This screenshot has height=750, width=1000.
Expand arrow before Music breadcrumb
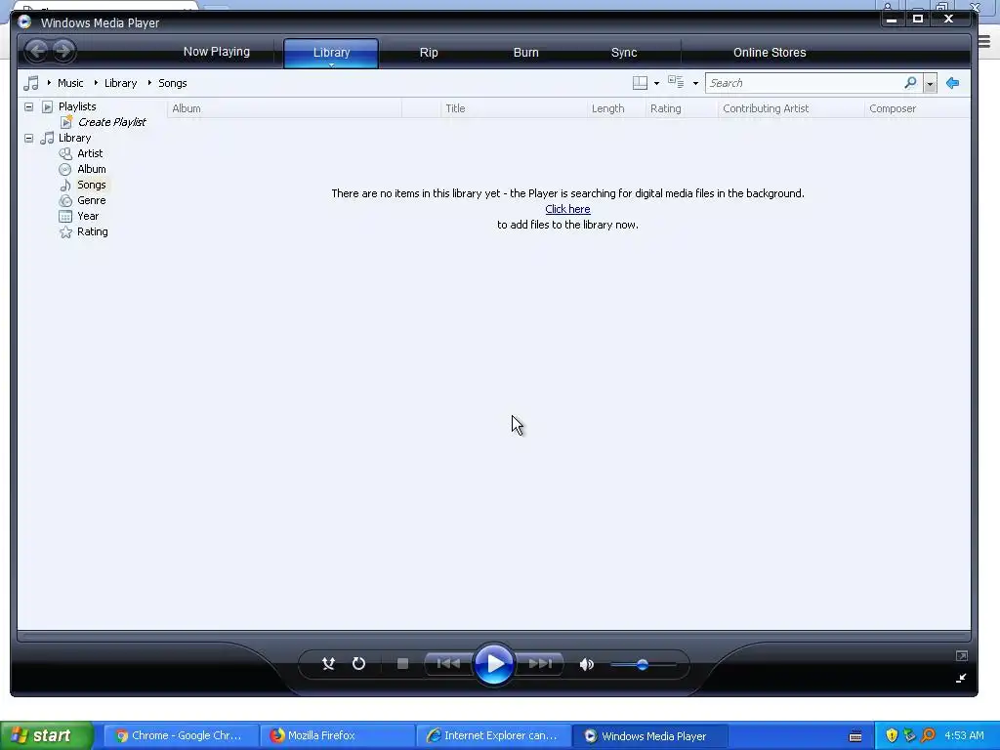pos(49,83)
